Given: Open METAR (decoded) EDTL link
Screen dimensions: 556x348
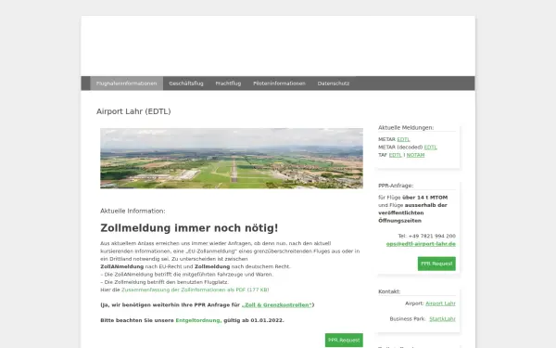Looking at the screenshot, I should click(431, 148).
